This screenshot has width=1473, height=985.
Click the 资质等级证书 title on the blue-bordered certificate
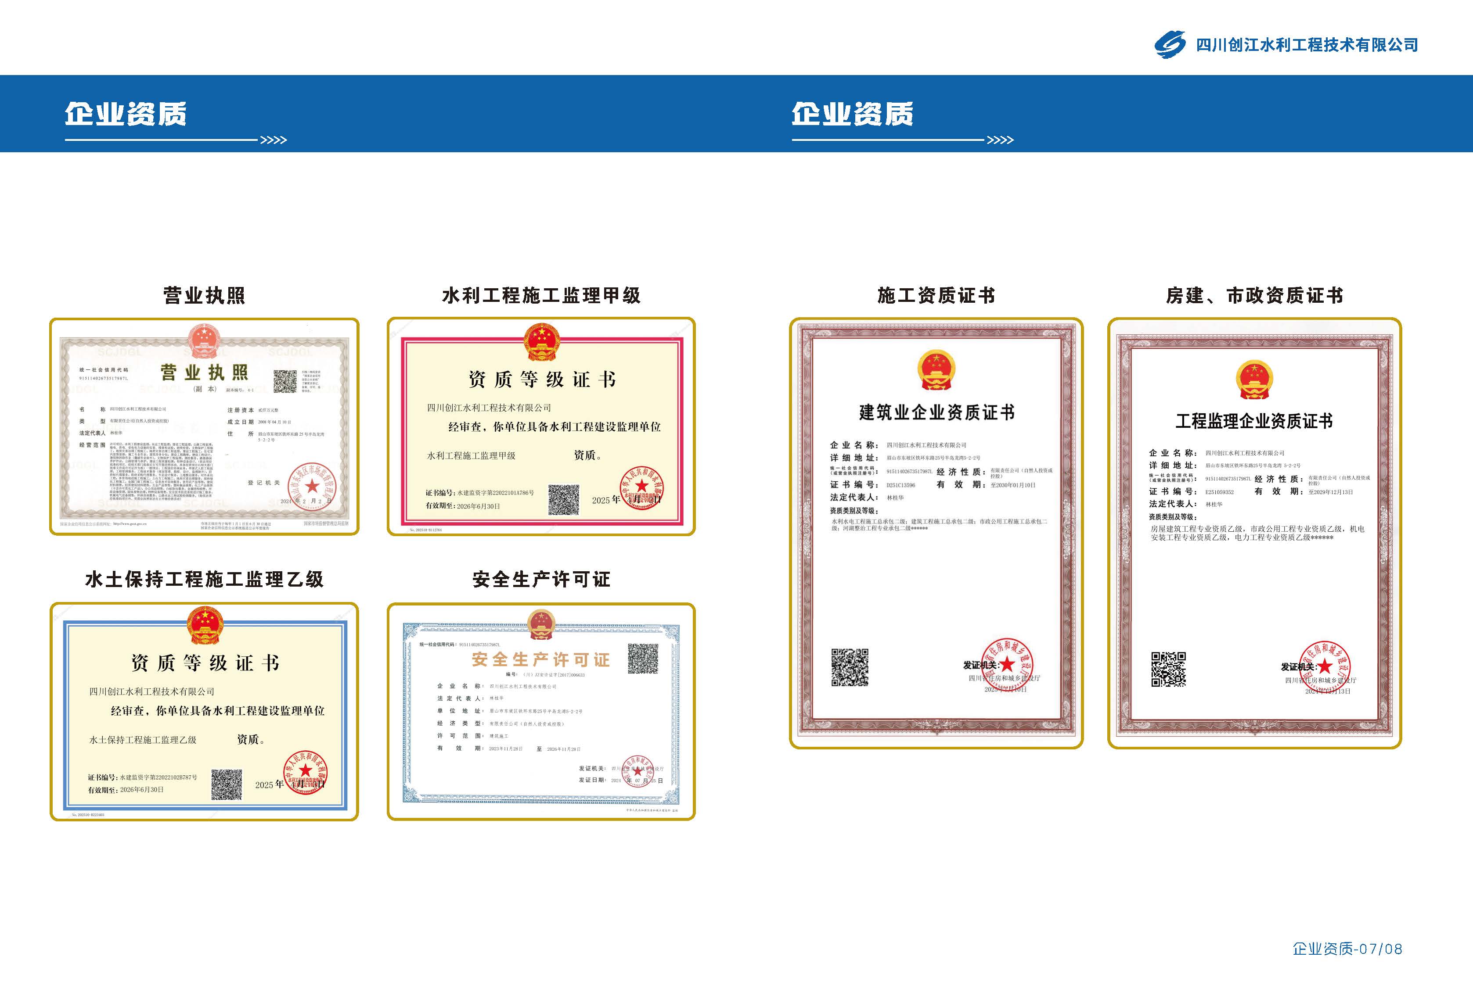pos(205,663)
